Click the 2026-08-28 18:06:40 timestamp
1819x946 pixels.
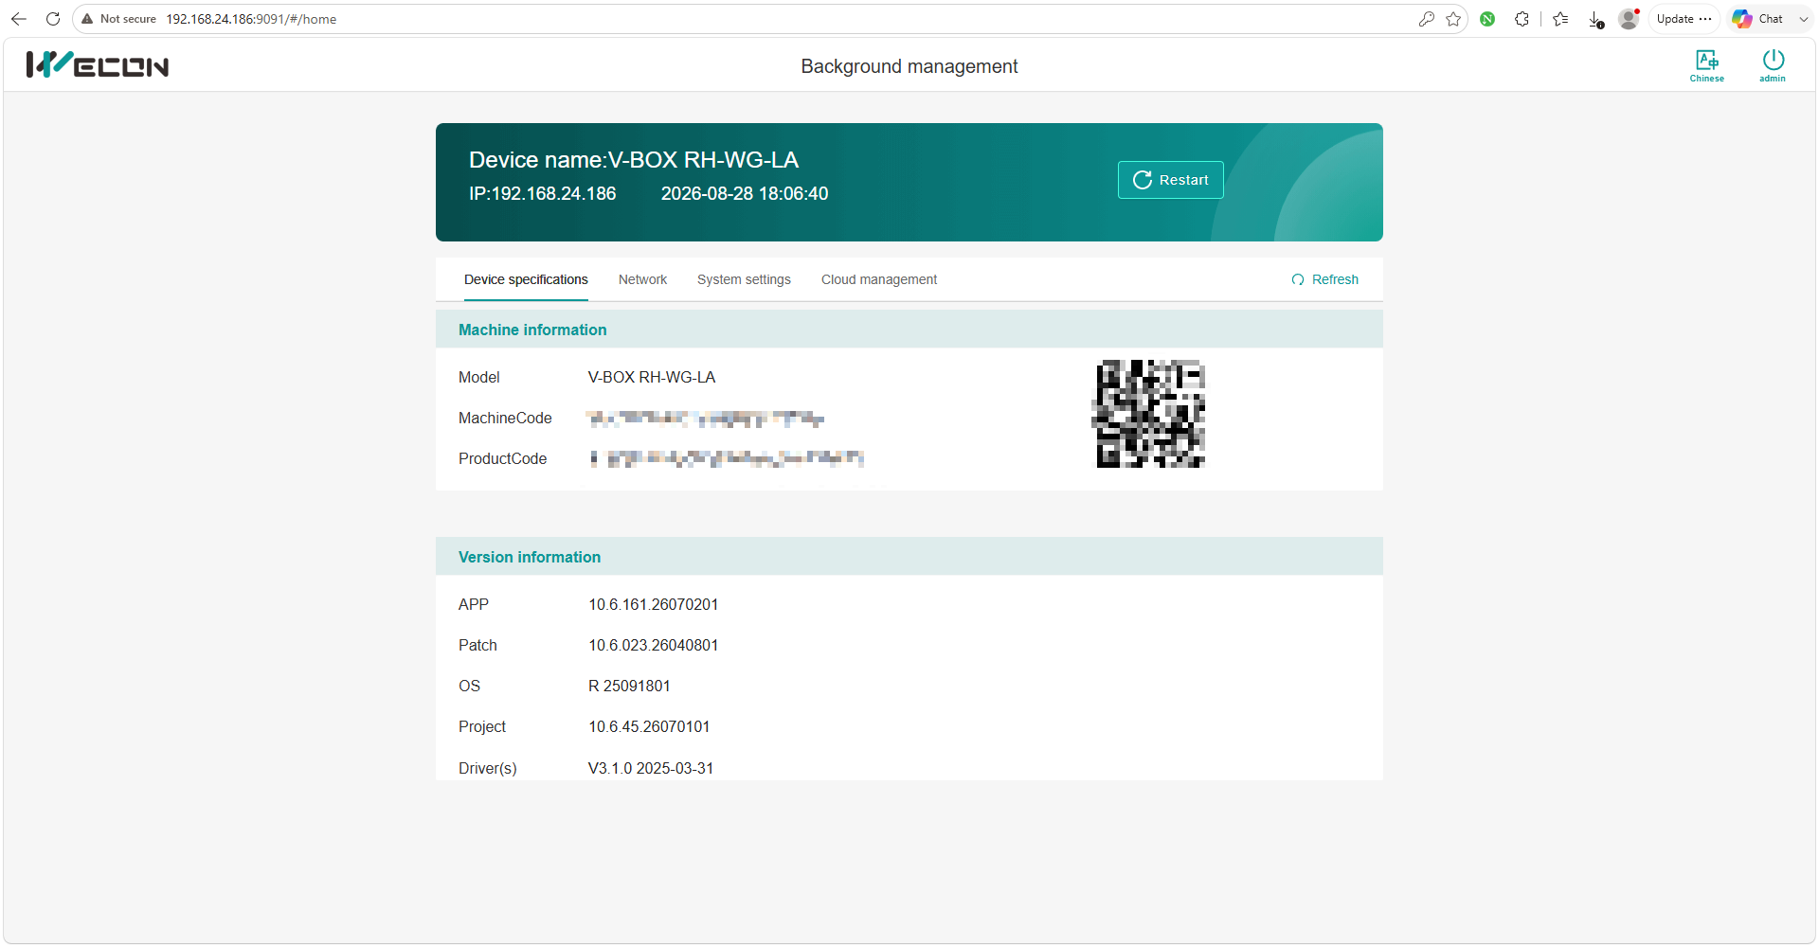pos(745,193)
